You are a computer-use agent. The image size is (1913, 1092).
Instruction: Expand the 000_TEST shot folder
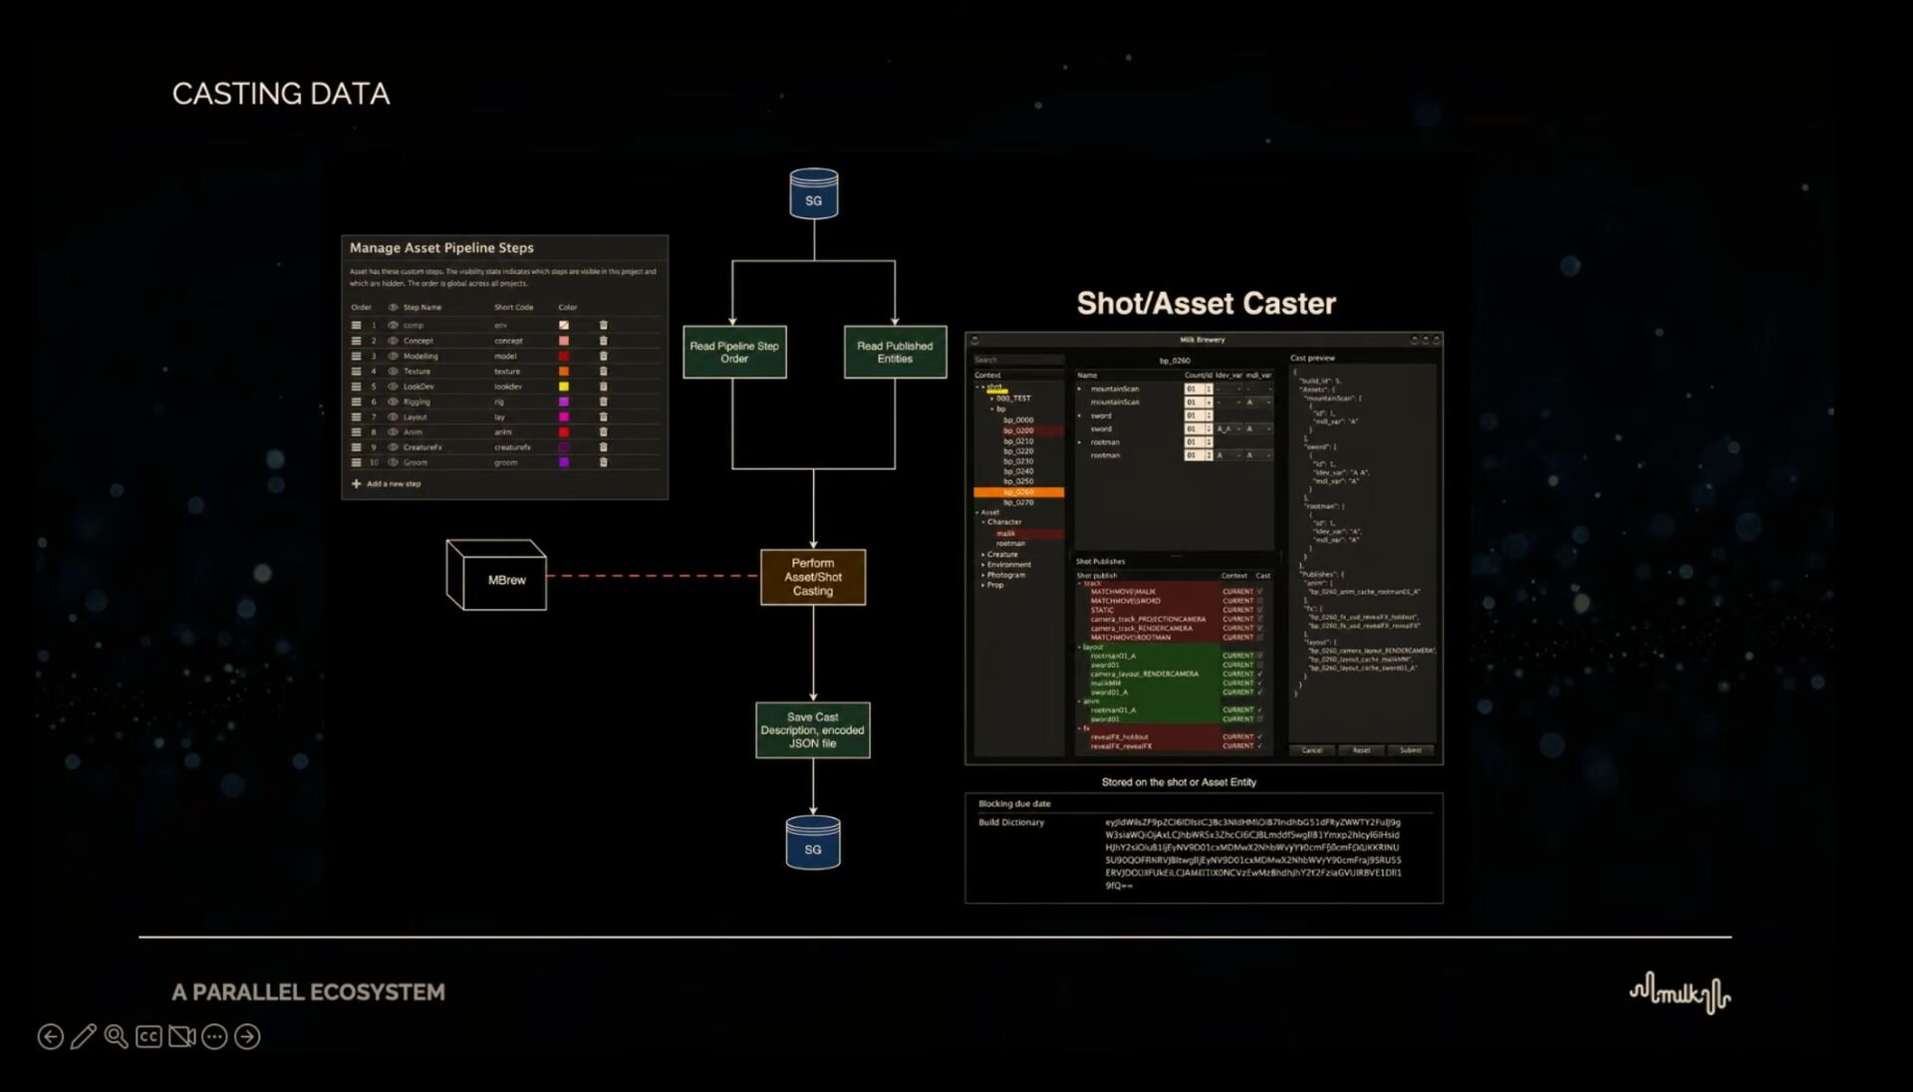coord(991,399)
